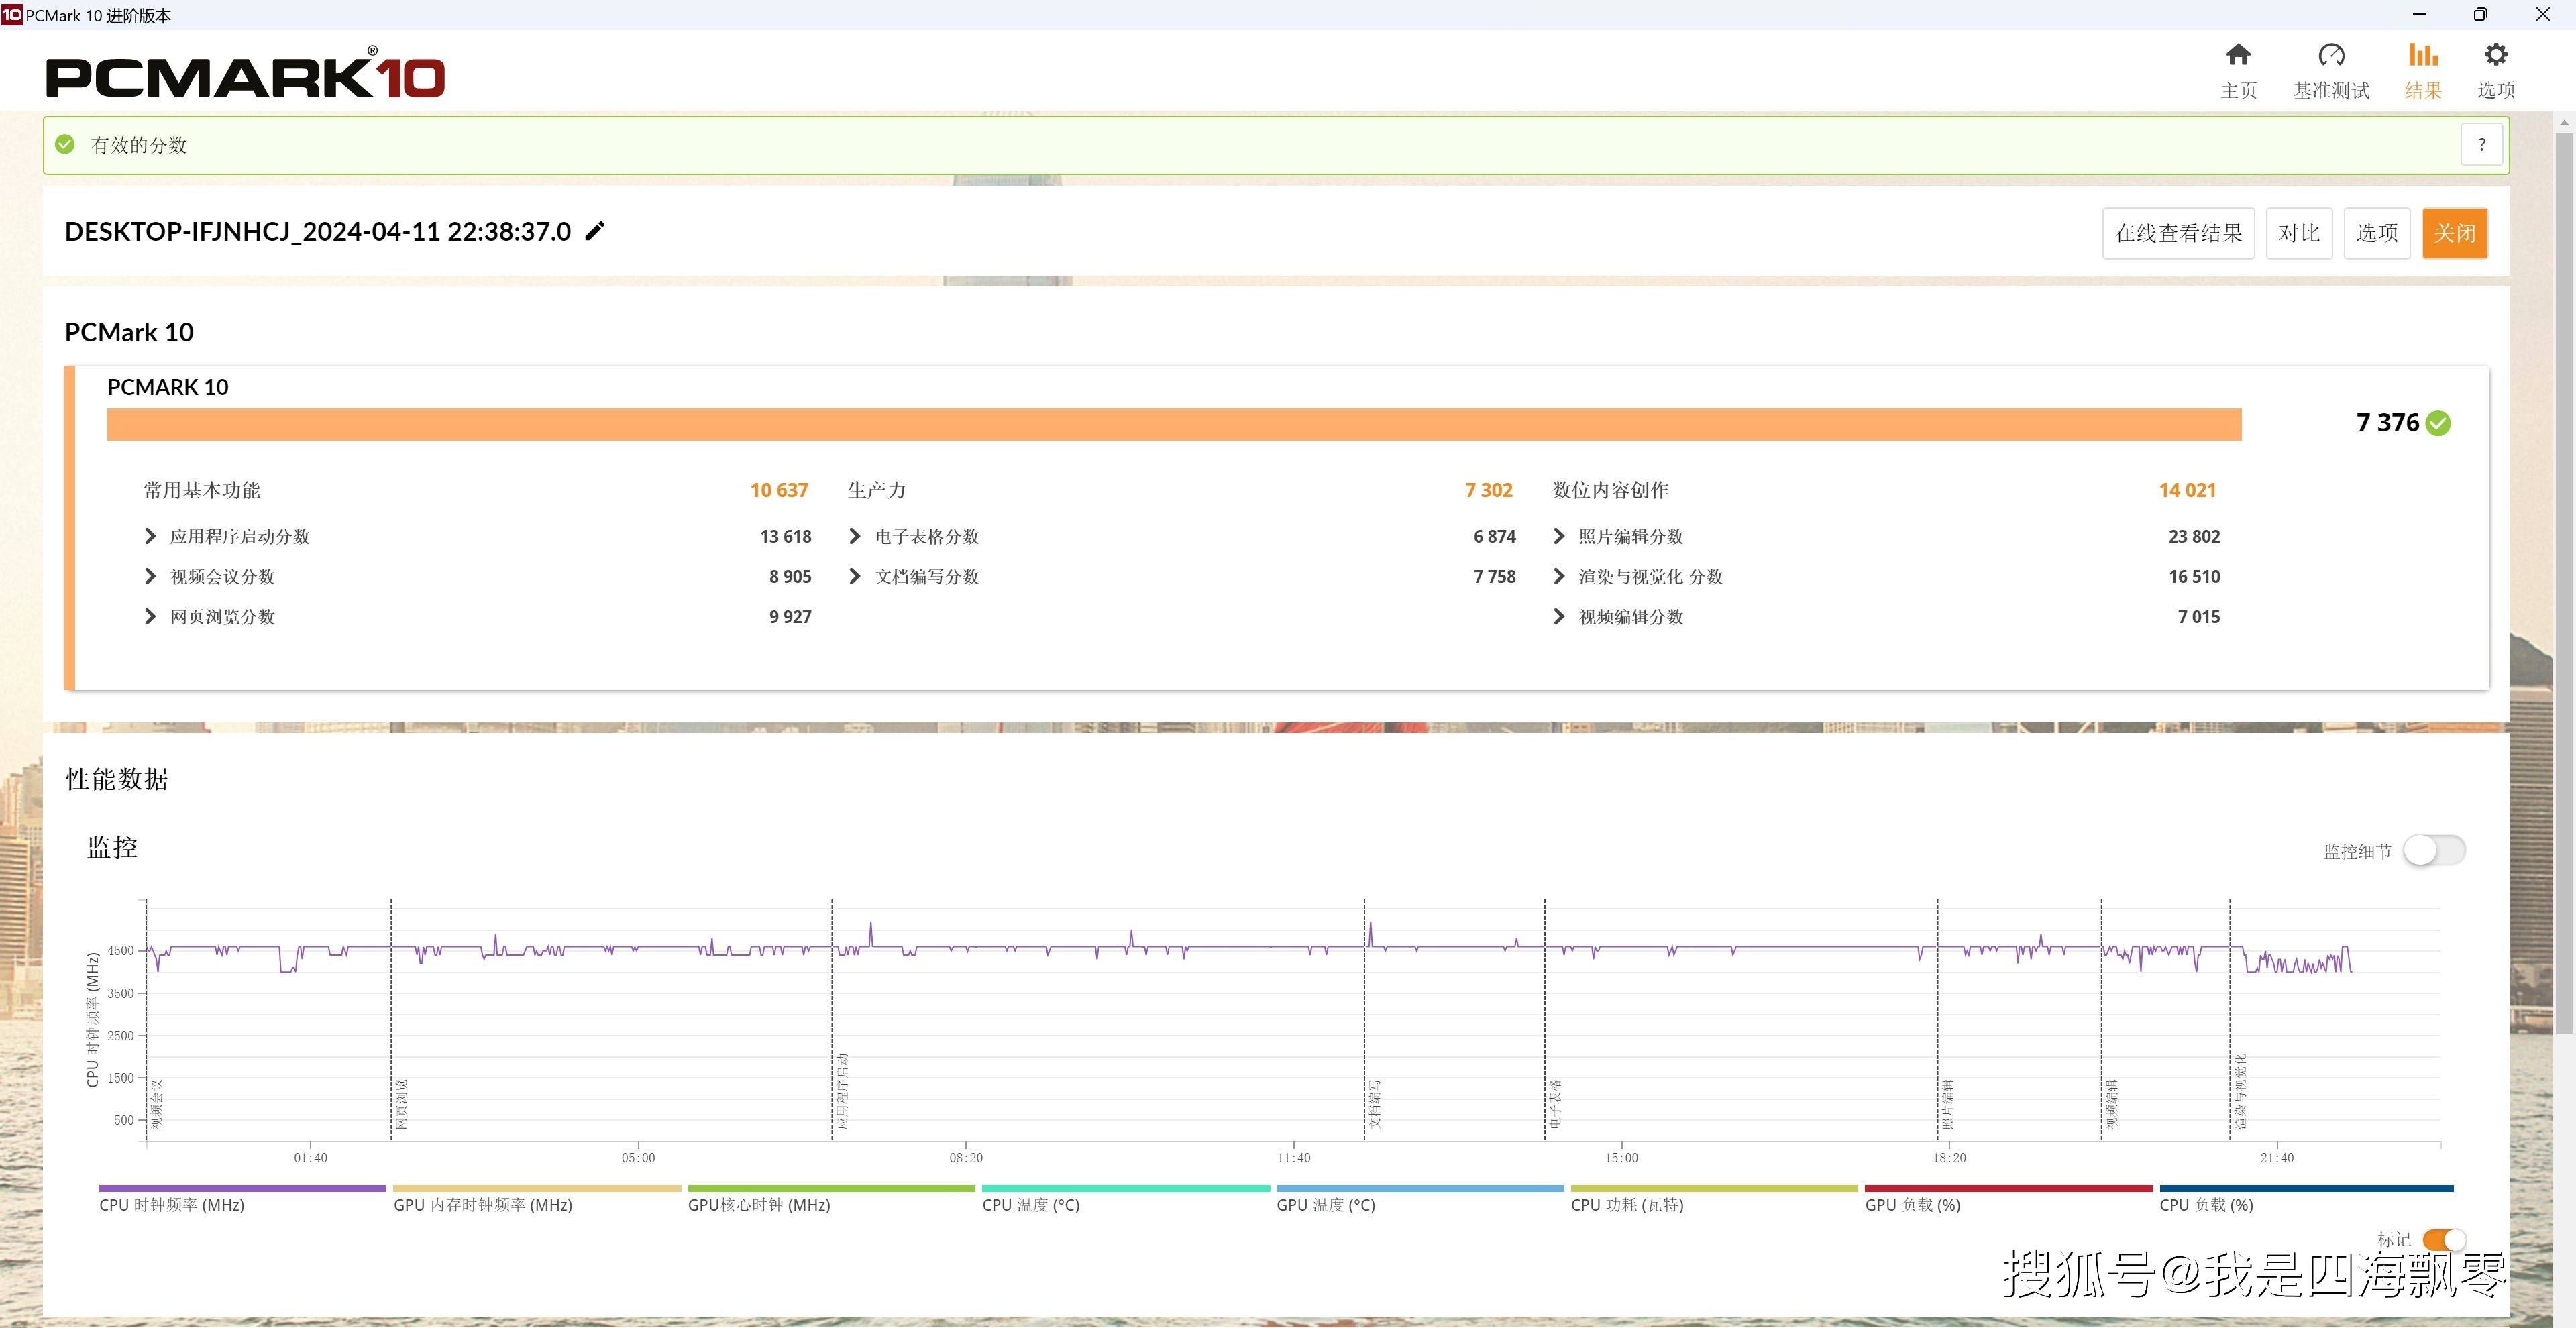Click the green check beside 有效的分数
The image size is (2576, 1328).
coord(65,144)
